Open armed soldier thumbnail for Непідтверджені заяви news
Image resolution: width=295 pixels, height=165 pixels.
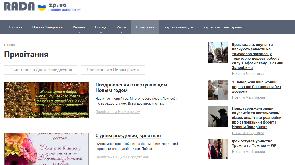[x=218, y=116]
